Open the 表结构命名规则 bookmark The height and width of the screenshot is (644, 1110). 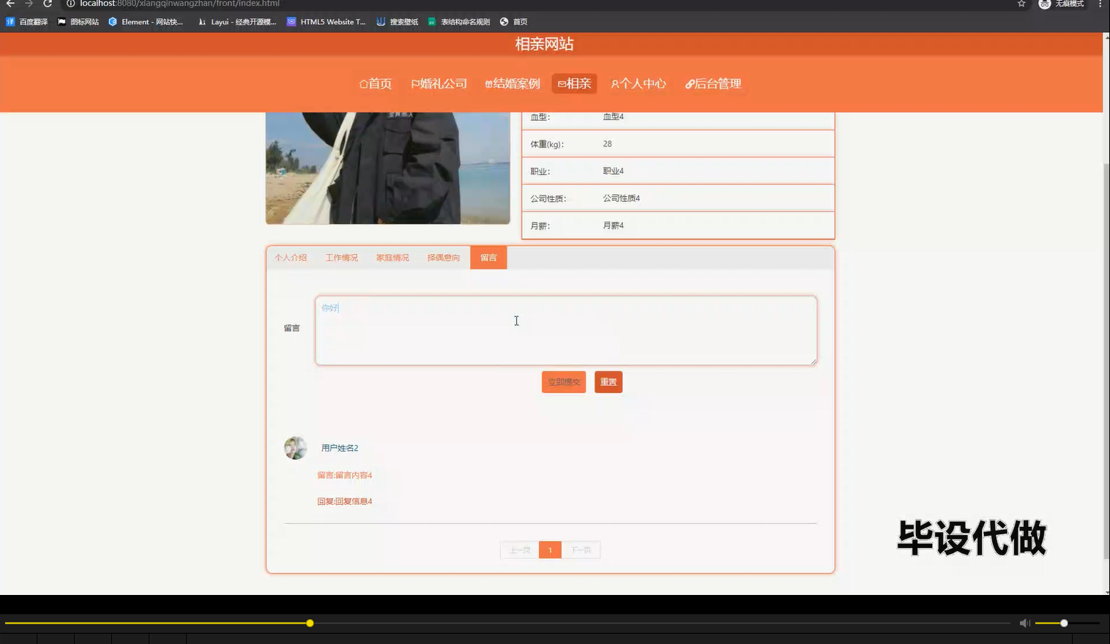click(459, 22)
